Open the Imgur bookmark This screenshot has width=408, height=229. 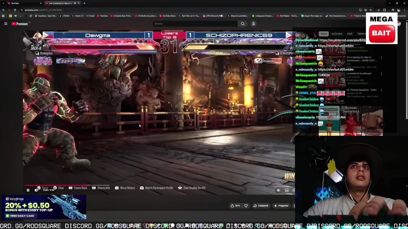tap(312, 16)
